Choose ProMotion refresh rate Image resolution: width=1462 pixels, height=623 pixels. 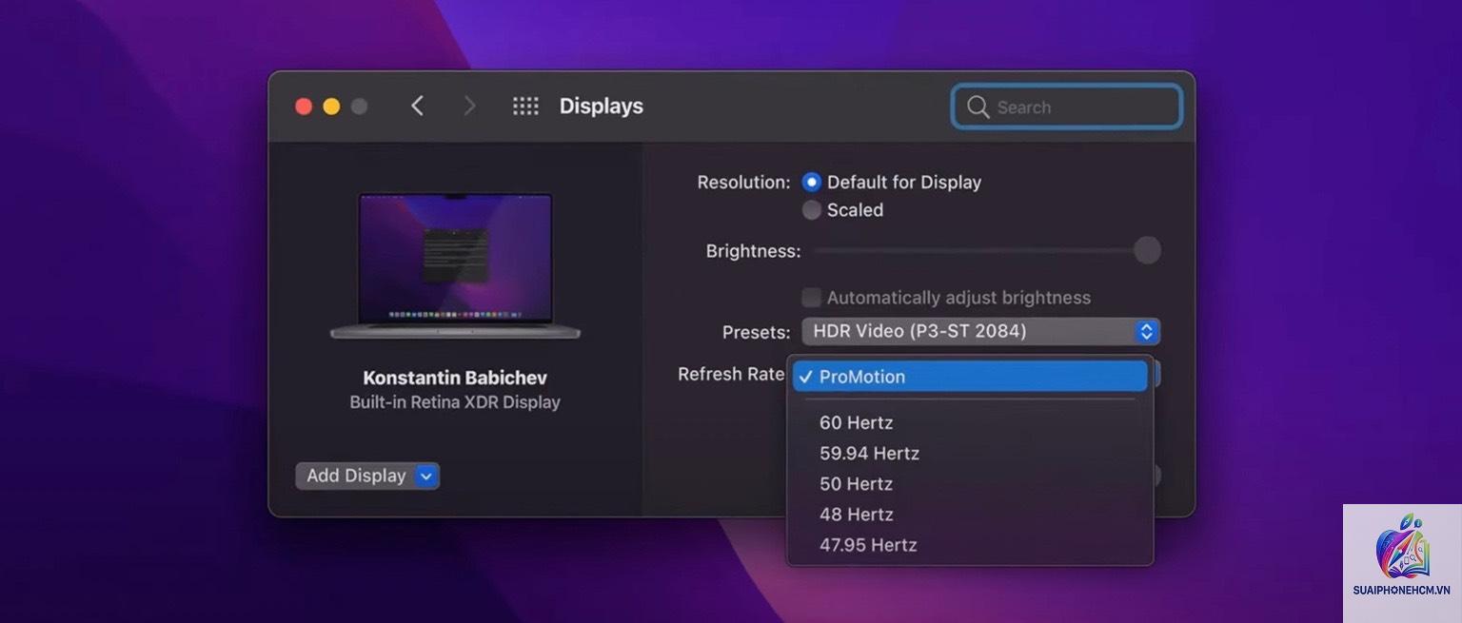tap(970, 377)
